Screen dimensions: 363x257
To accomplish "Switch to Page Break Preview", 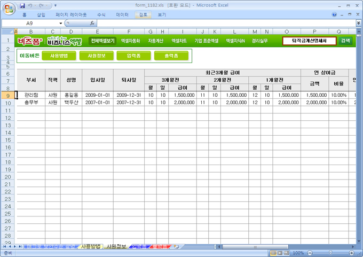I will [x=288, y=253].
